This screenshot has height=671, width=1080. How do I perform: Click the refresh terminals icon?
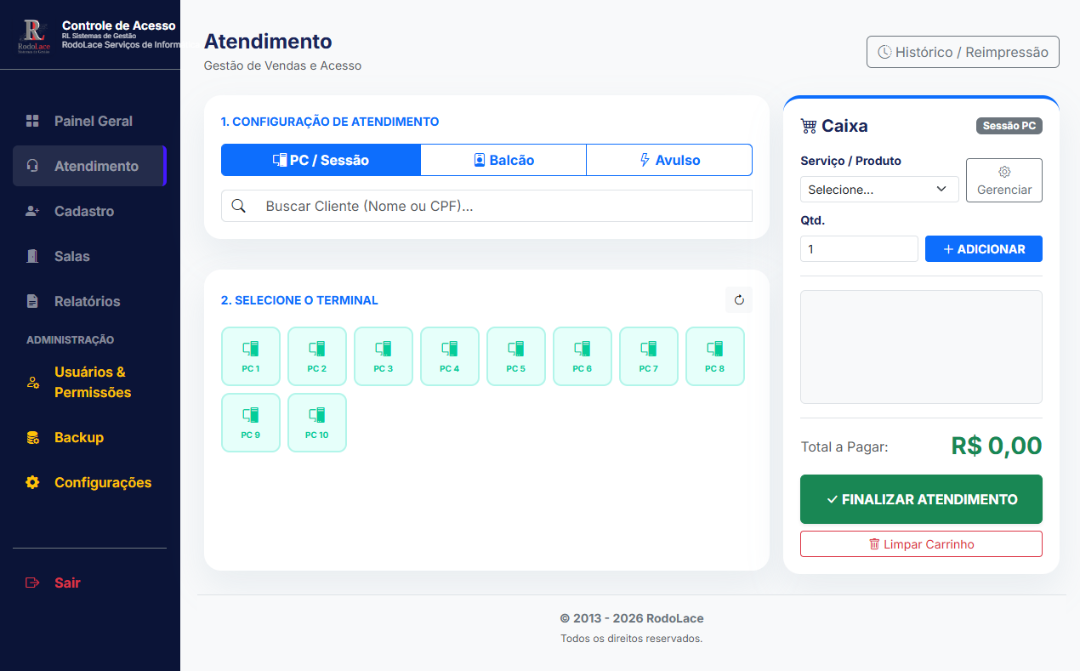(x=738, y=300)
